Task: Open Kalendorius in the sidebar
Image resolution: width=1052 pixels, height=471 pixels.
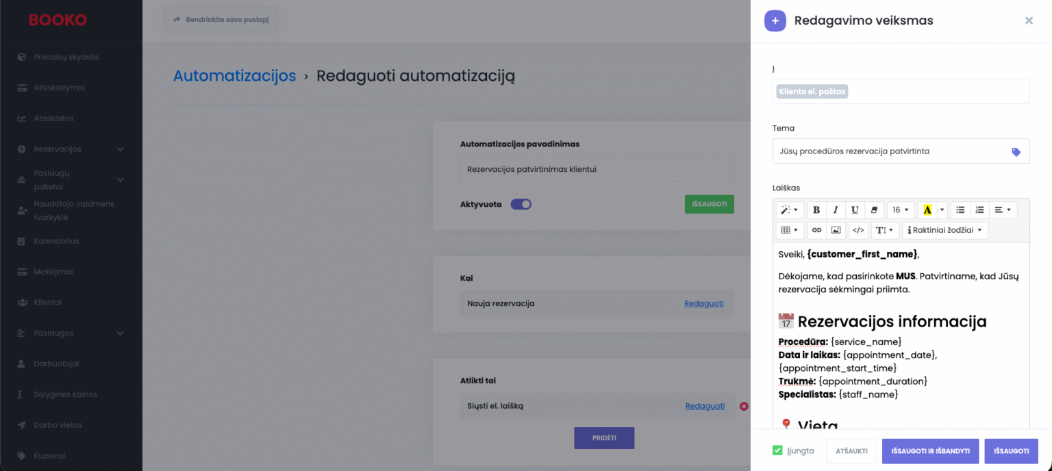Action: pos(56,241)
